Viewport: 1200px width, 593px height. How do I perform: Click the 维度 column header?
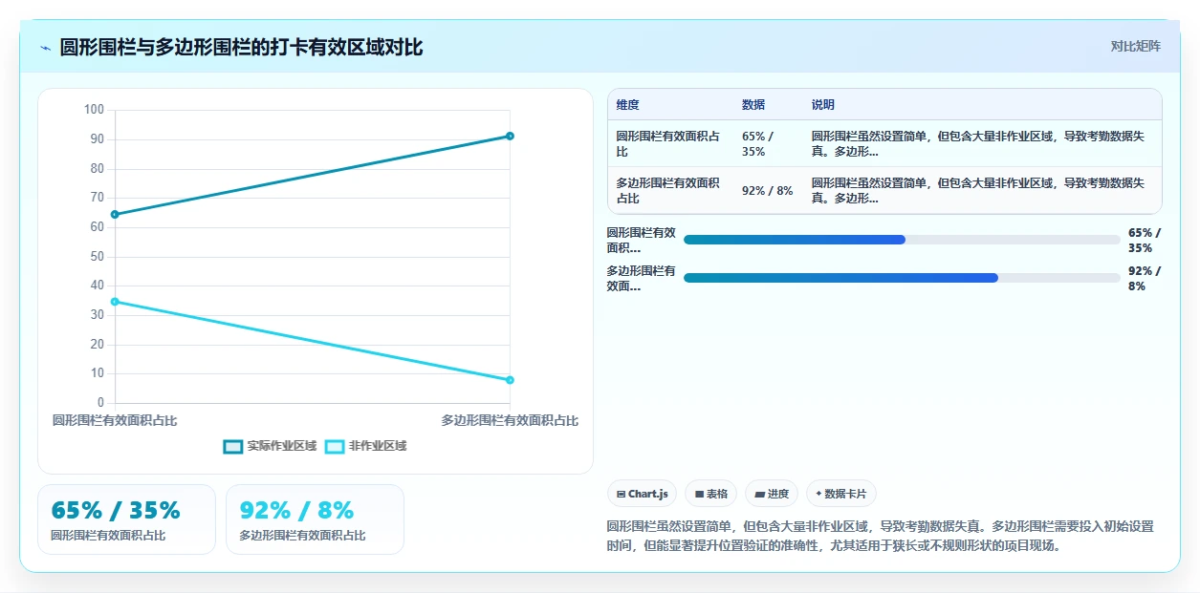point(628,104)
